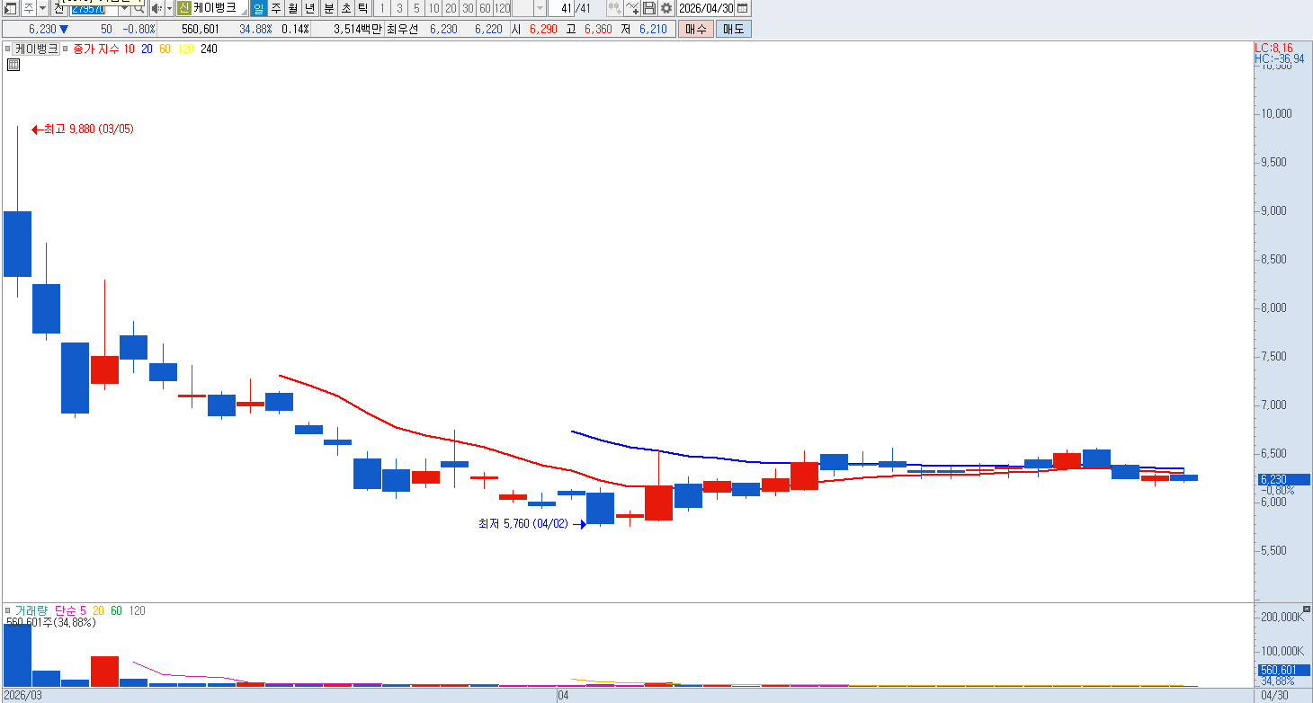The image size is (1313, 703).
Task: Click the 최우선 best quote label
Action: (402, 29)
